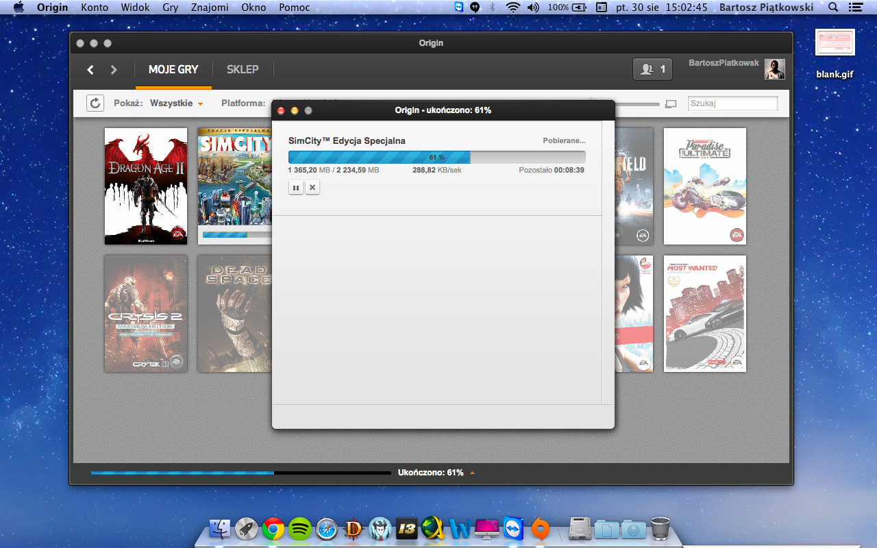Expand the Pokaż: Wszystkie filter dropdown
877x548 pixels.
tap(177, 103)
